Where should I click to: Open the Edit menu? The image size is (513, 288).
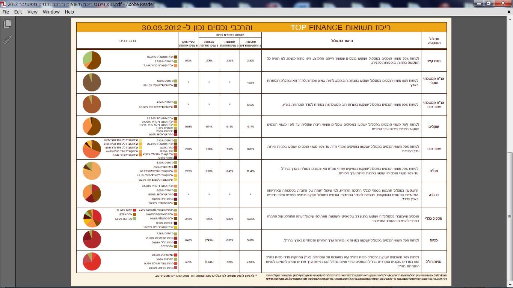coord(18,12)
